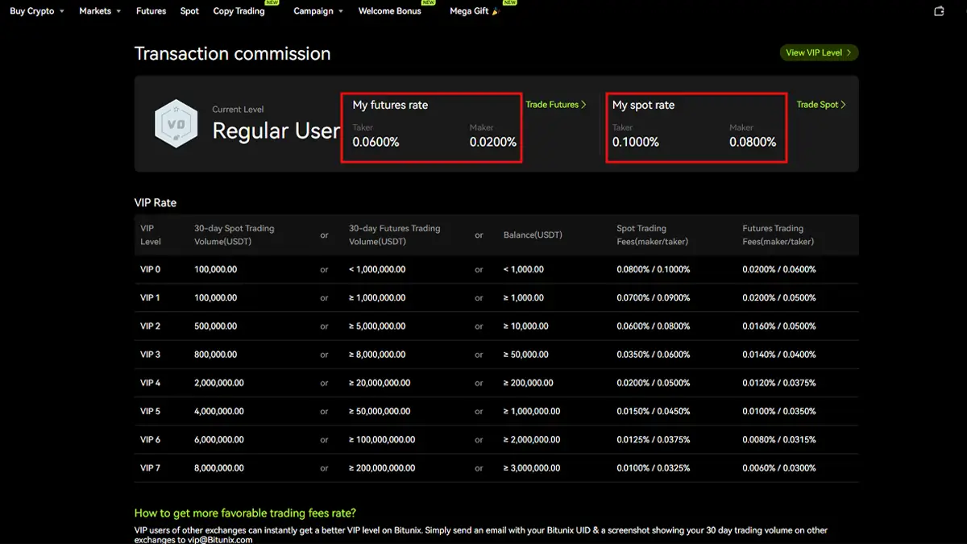The height and width of the screenshot is (544, 967).
Task: Click VIP 7 futures volume ≥ 200,000,000.00
Action: point(382,468)
